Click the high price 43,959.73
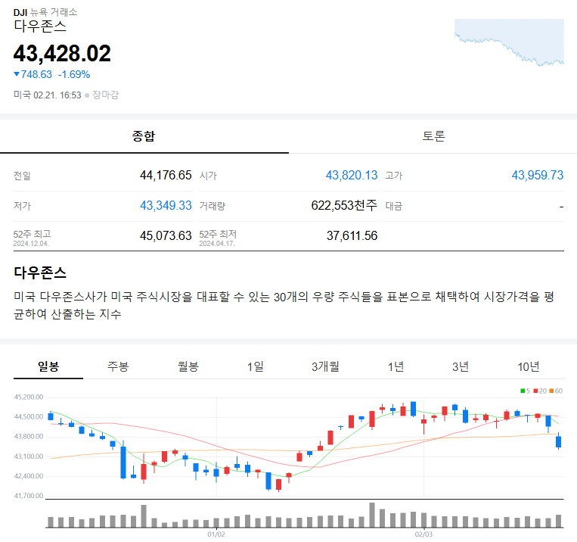This screenshot has height=542, width=577. [537, 175]
